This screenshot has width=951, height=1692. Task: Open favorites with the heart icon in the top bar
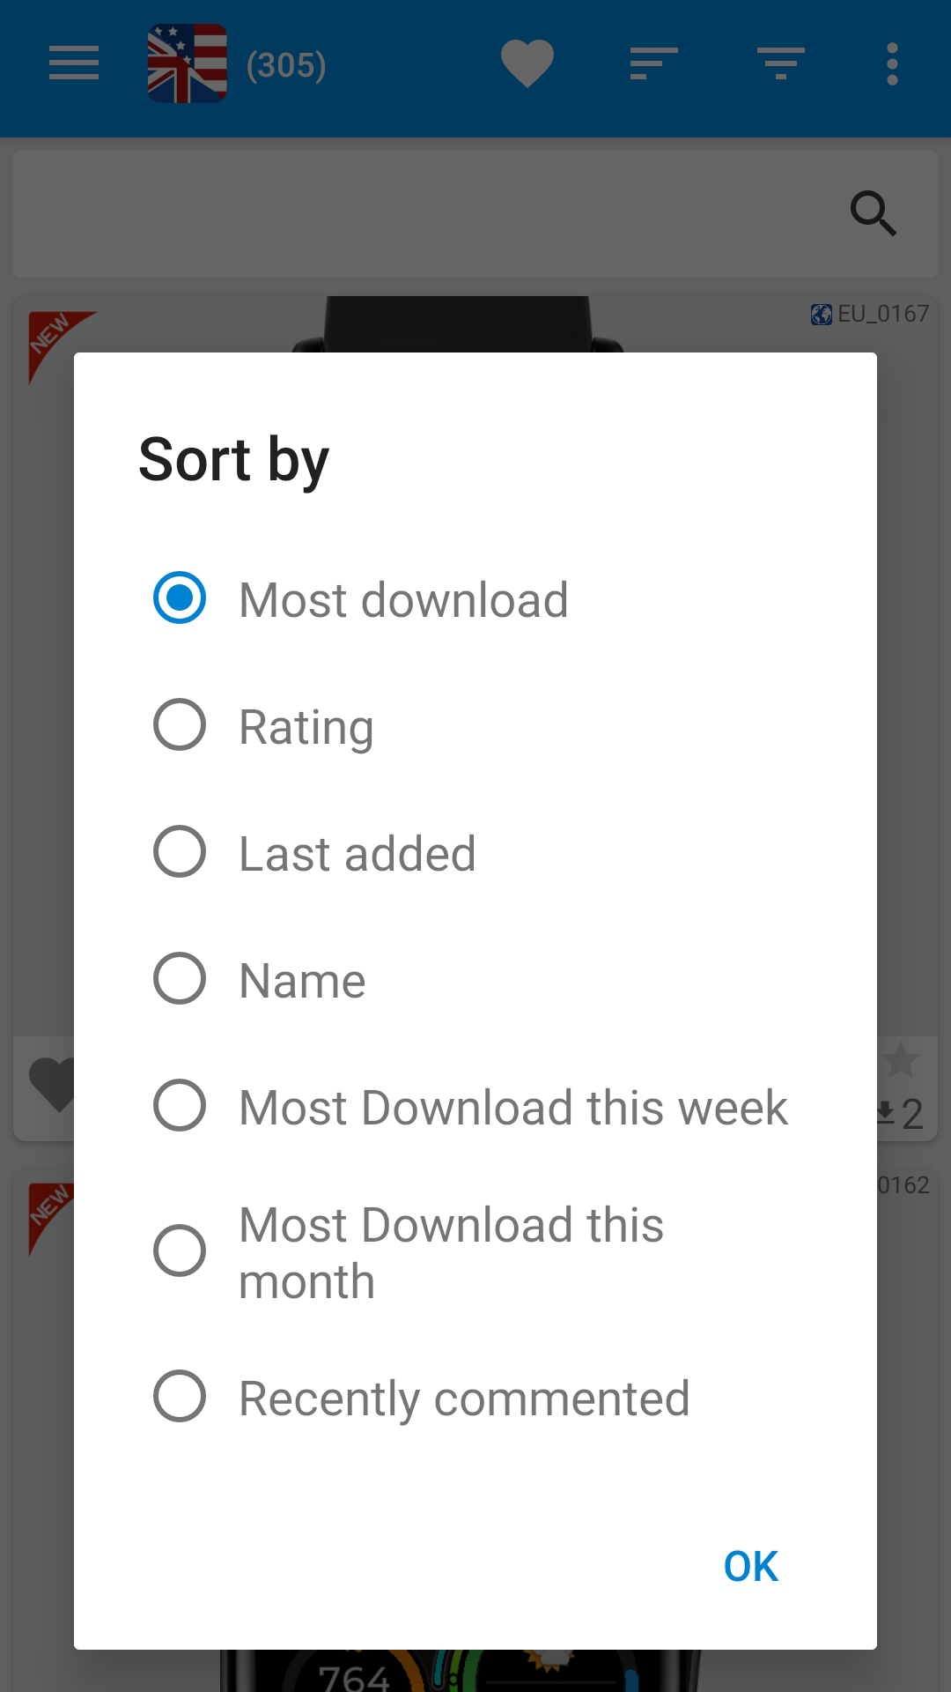(527, 64)
